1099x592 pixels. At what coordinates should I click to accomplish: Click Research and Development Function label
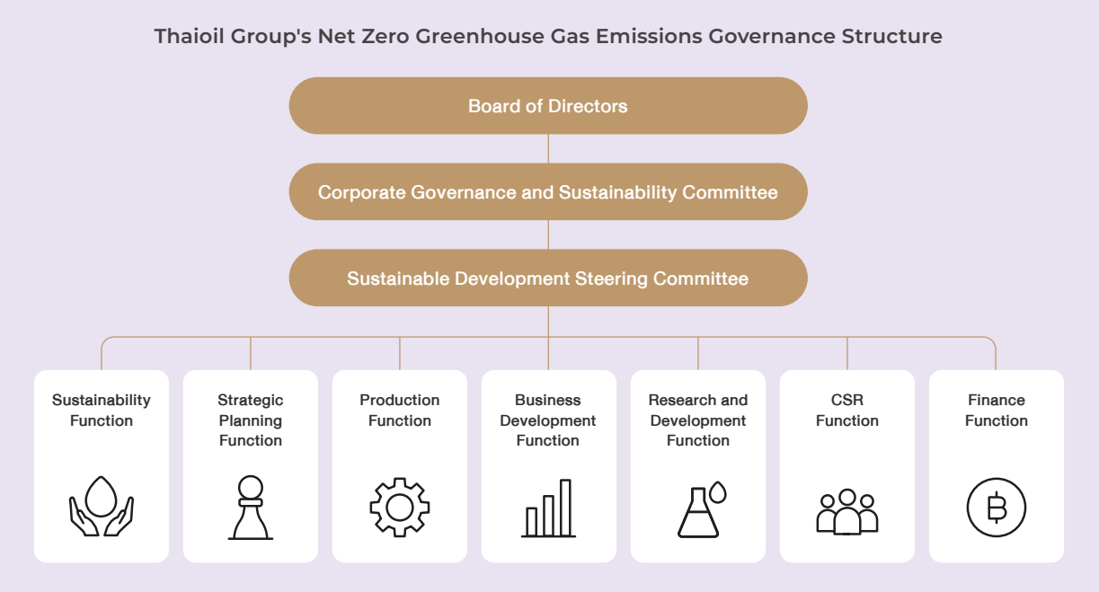tap(698, 420)
